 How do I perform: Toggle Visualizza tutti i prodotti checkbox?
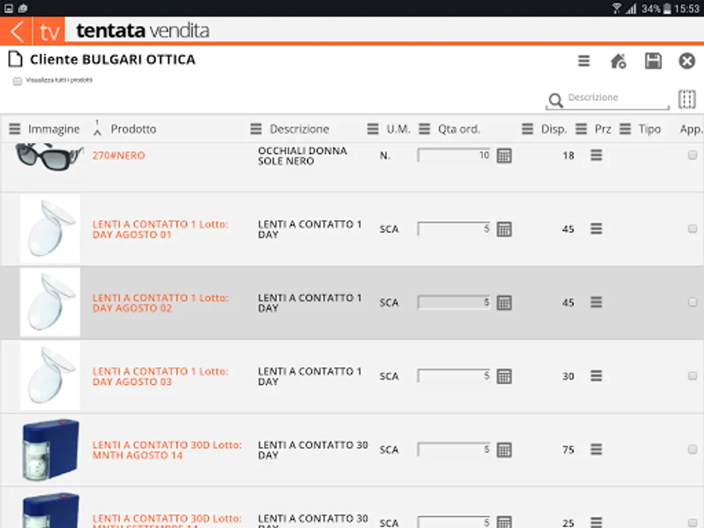pyautogui.click(x=18, y=82)
